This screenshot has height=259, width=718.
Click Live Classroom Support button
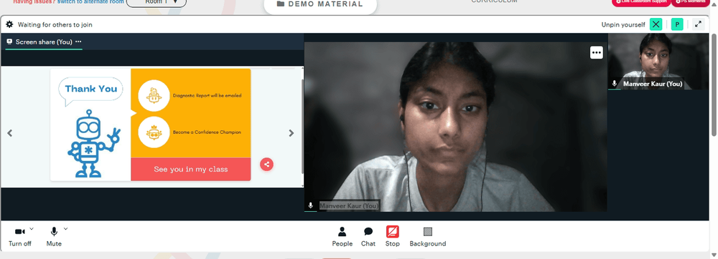coord(641,2)
